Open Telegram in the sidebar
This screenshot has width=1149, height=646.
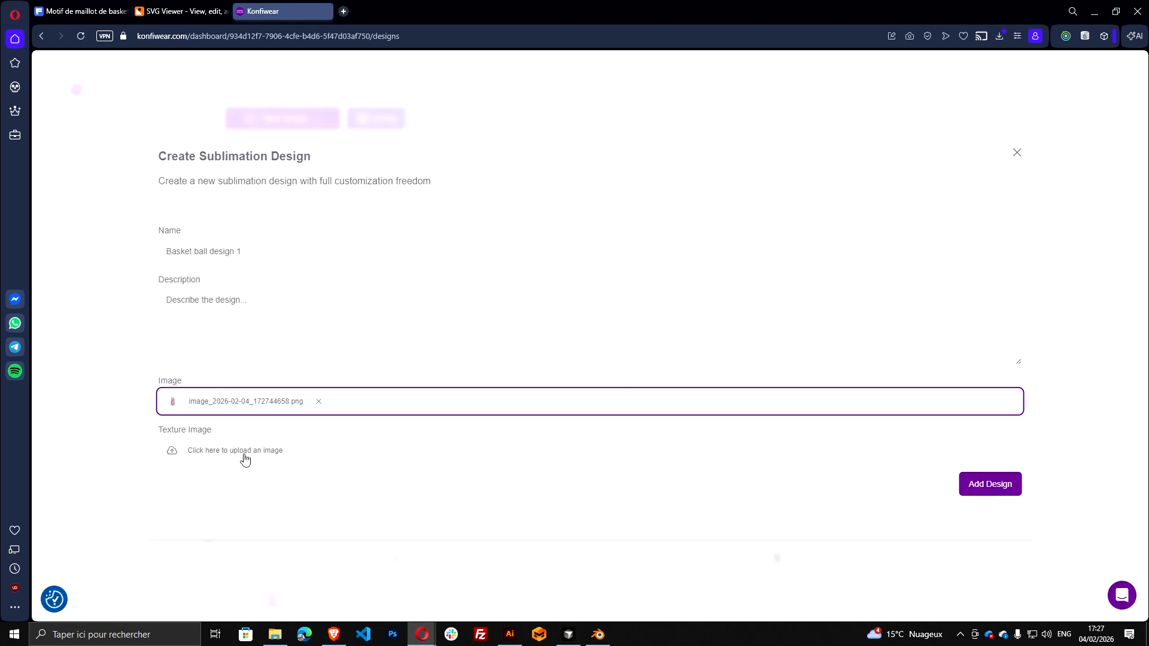point(14,347)
